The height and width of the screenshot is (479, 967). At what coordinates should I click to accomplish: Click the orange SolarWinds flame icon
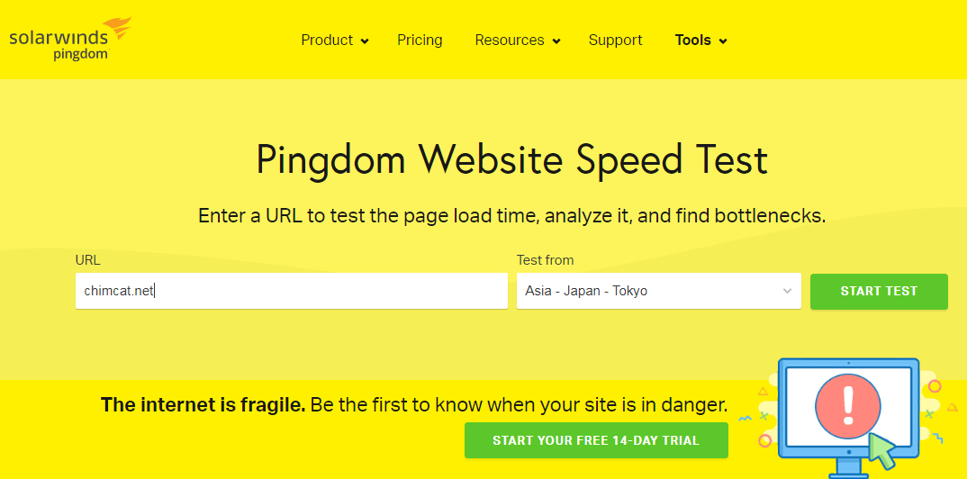pos(118,28)
